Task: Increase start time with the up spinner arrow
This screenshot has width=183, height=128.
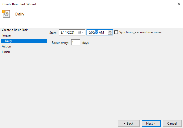Action: (x=110, y=31)
